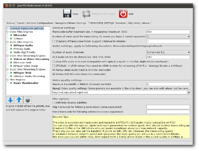Screen dimensions: 199x151
Task: Click the chapters interval in minutes field
Action: click(x=168, y=41)
